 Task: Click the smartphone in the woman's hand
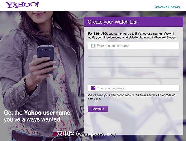[x=46, y=58]
